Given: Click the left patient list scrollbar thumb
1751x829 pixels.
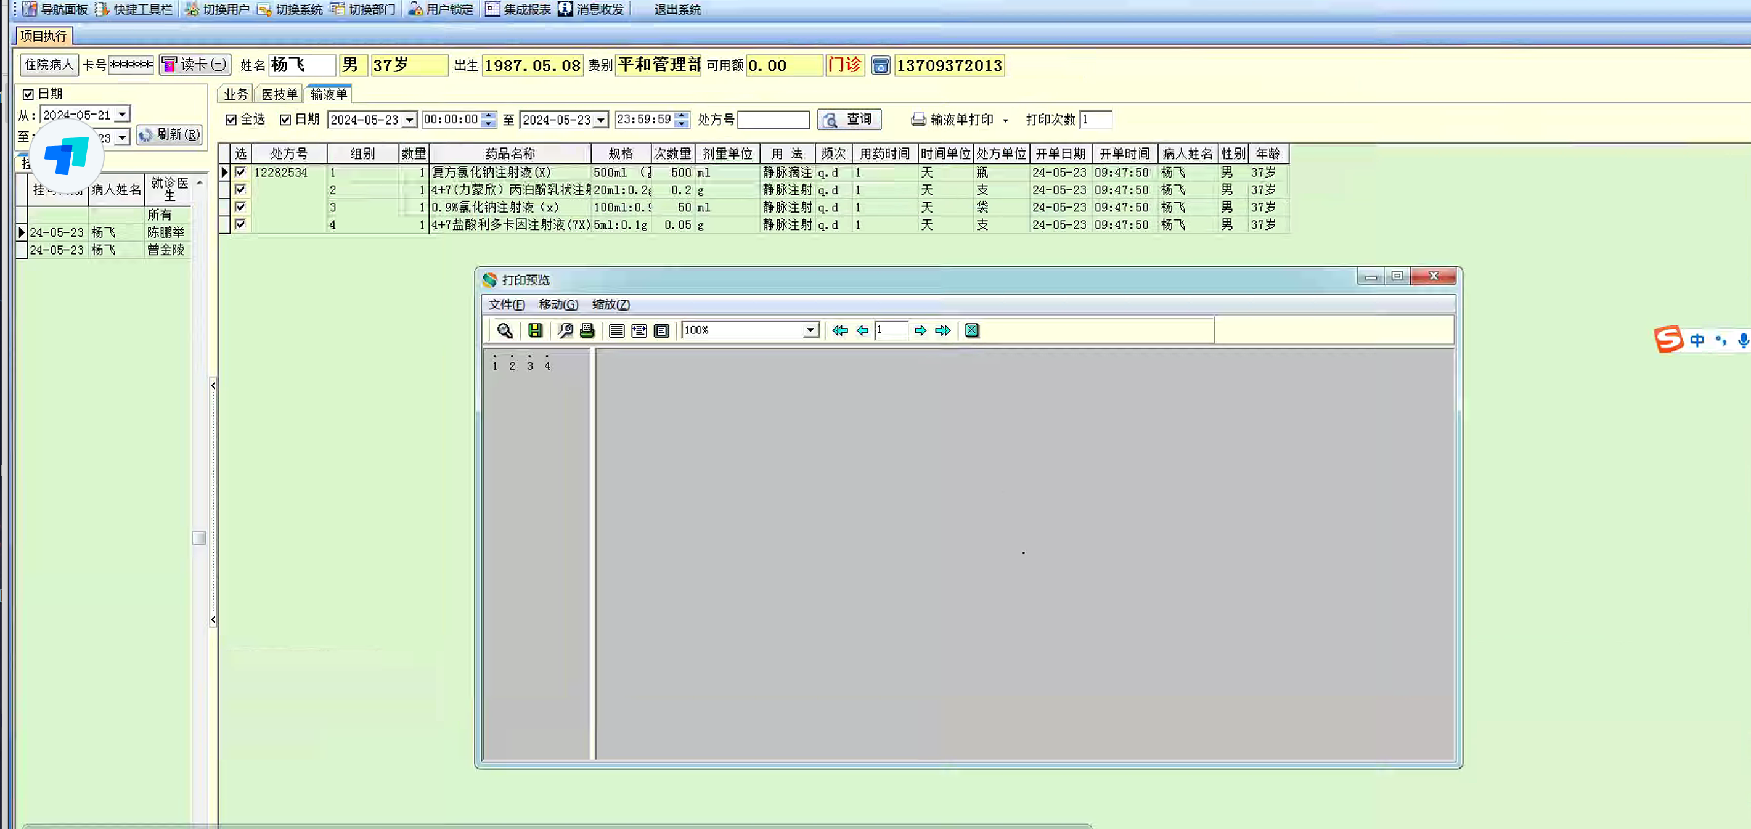Looking at the screenshot, I should pyautogui.click(x=199, y=537).
